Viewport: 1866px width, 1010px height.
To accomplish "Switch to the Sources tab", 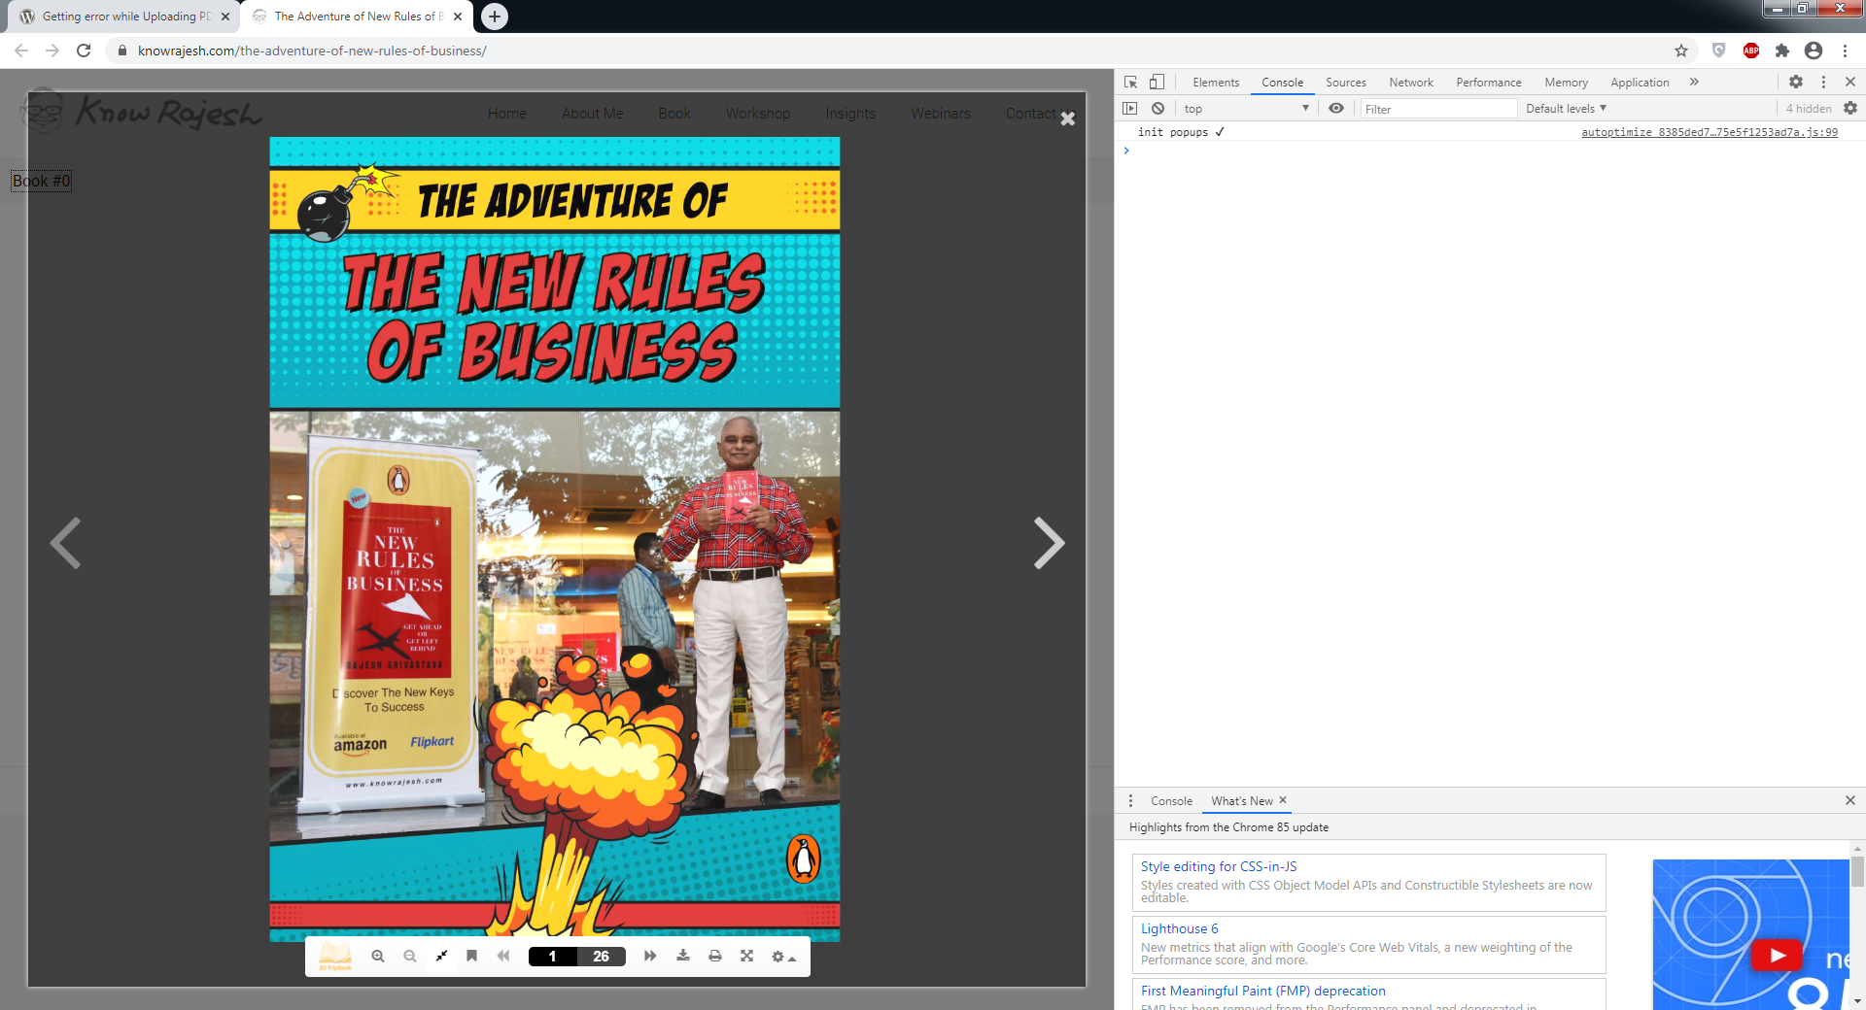I will tap(1345, 83).
